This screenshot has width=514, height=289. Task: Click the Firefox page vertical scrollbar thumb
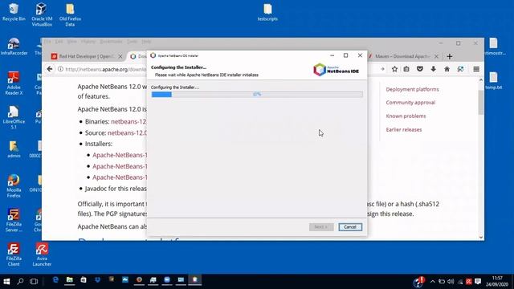pos(481,102)
